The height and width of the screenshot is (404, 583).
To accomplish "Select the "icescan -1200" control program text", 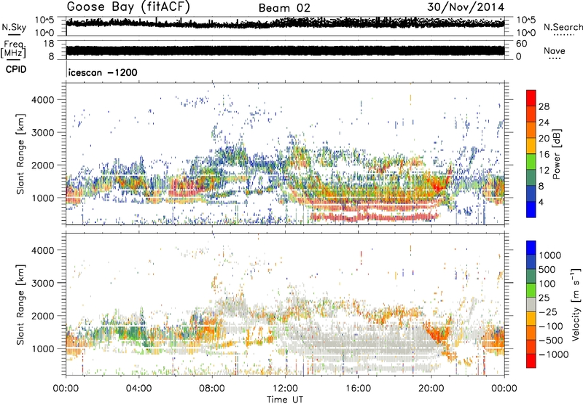I will (103, 72).
